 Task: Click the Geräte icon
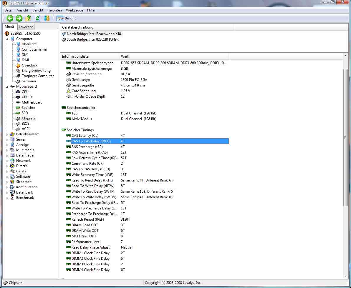pos(13,171)
